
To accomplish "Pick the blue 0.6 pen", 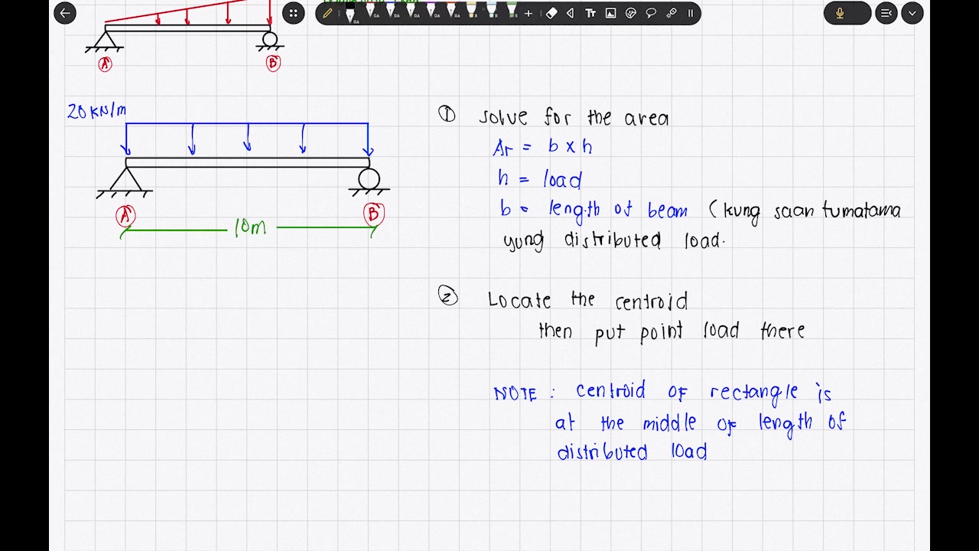I will click(x=390, y=11).
